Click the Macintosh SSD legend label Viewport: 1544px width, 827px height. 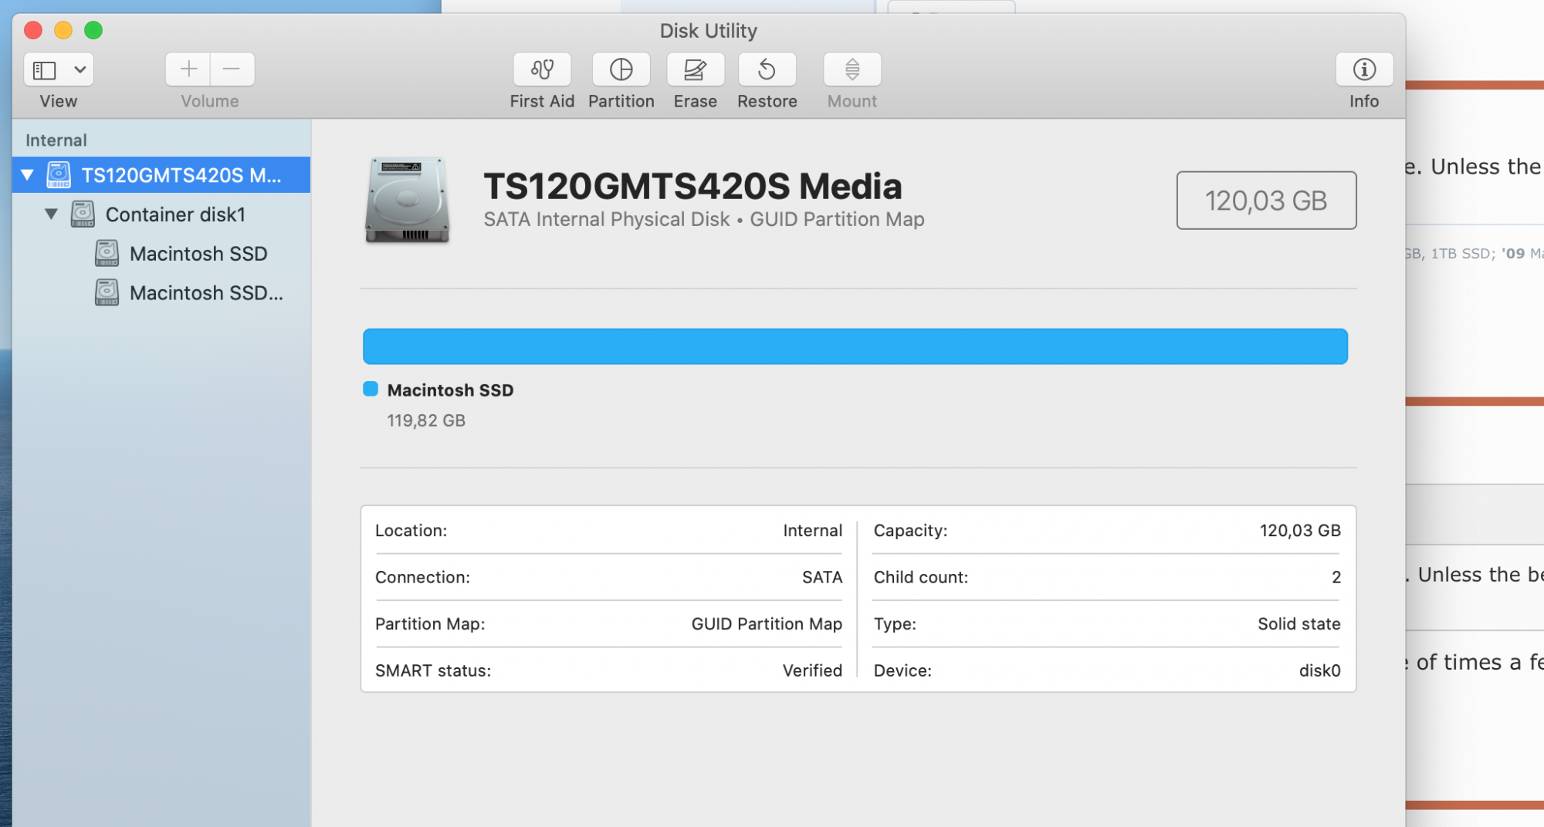point(450,390)
